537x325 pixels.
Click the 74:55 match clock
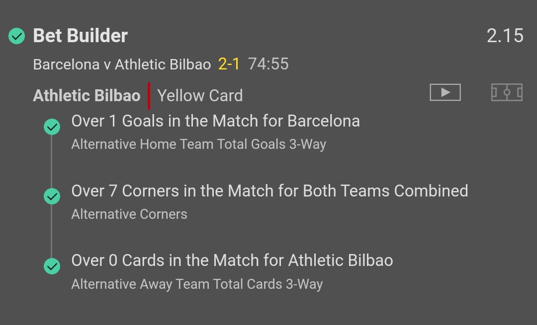tap(268, 64)
